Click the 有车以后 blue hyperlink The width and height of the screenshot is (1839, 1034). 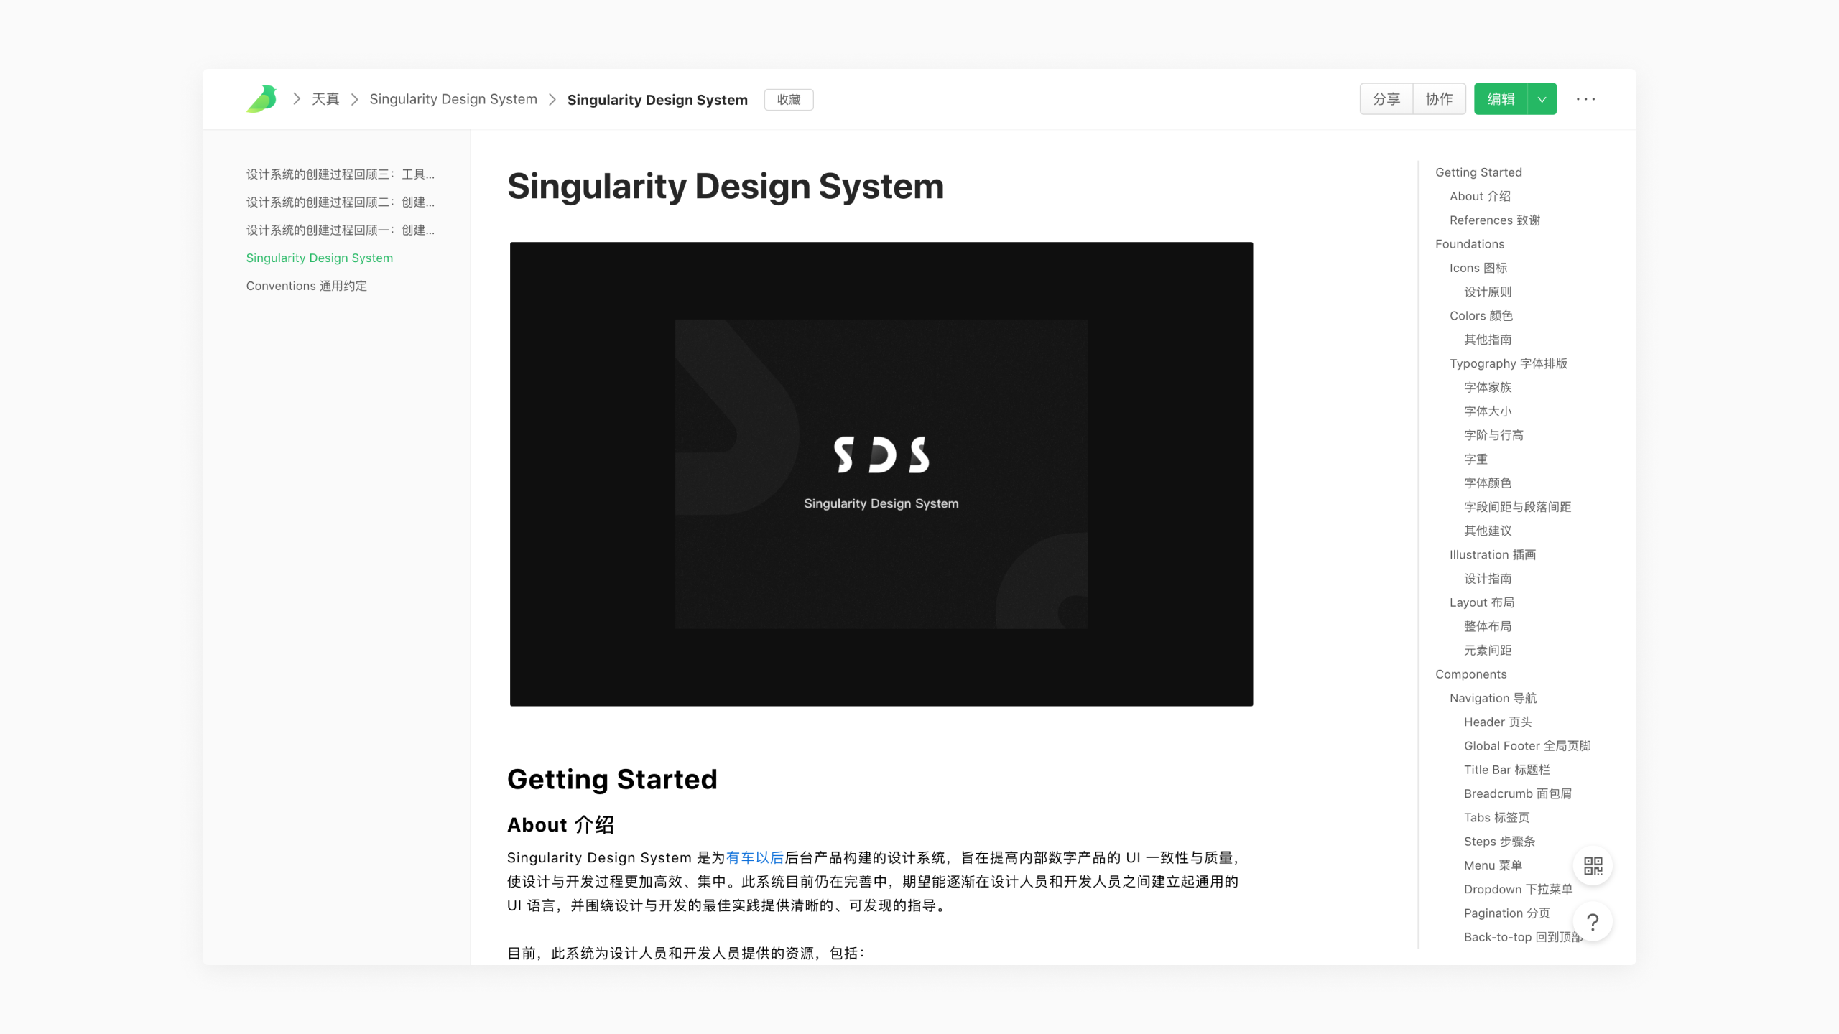coord(754,857)
